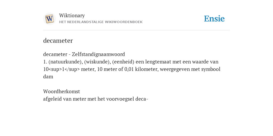Click the Wiktionary W tile logo icon
This screenshot has height=136, width=273.
(49, 19)
